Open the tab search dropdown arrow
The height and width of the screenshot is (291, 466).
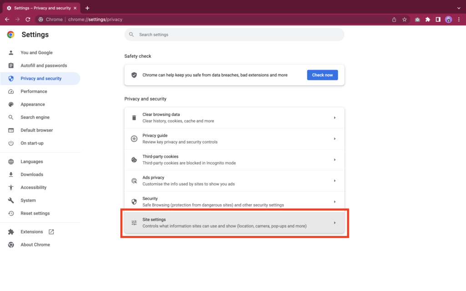(x=458, y=8)
